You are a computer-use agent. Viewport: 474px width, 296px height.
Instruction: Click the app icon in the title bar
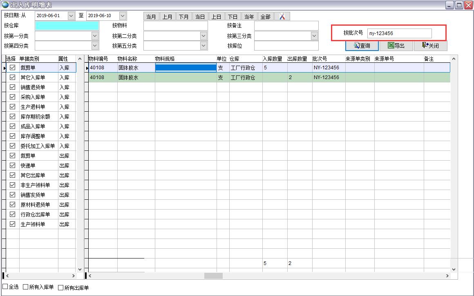tap(5, 5)
